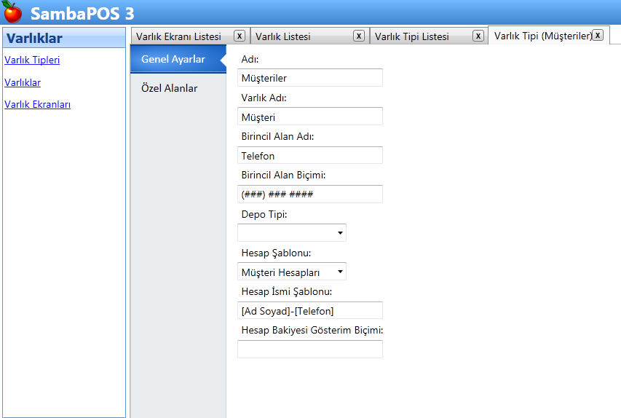621x418 pixels.
Task: Click the Adı field containing Müşteriler
Action: pyautogui.click(x=309, y=78)
